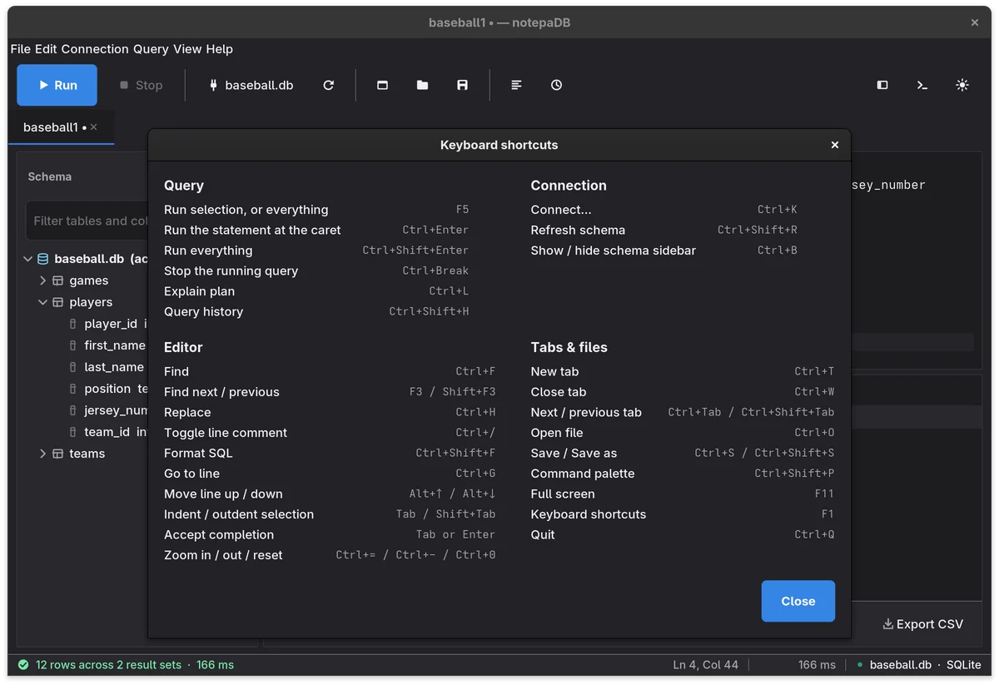Click the 'Query history' shortcut row

coord(316,311)
